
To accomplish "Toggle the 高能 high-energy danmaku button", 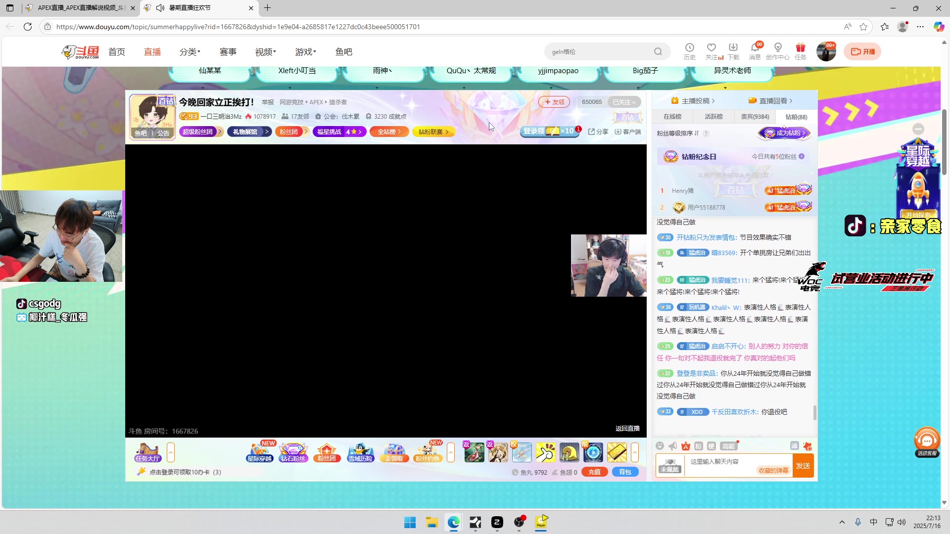I will (728, 446).
